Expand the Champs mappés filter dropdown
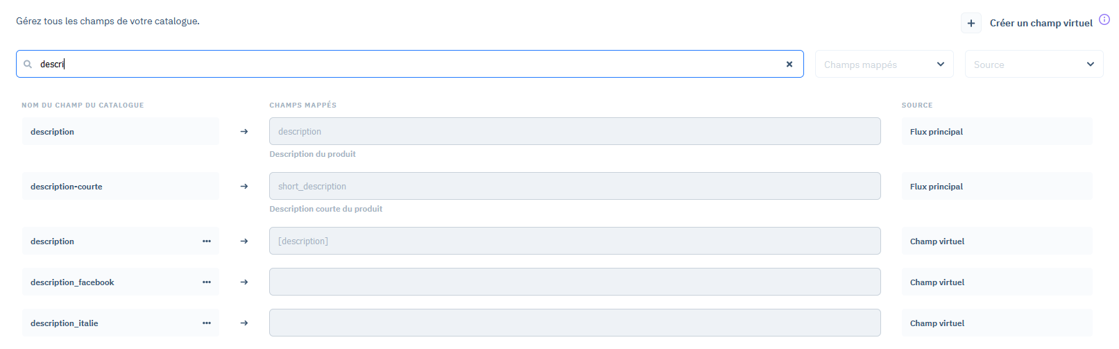Viewport: 1119px width, 349px height. [884, 65]
